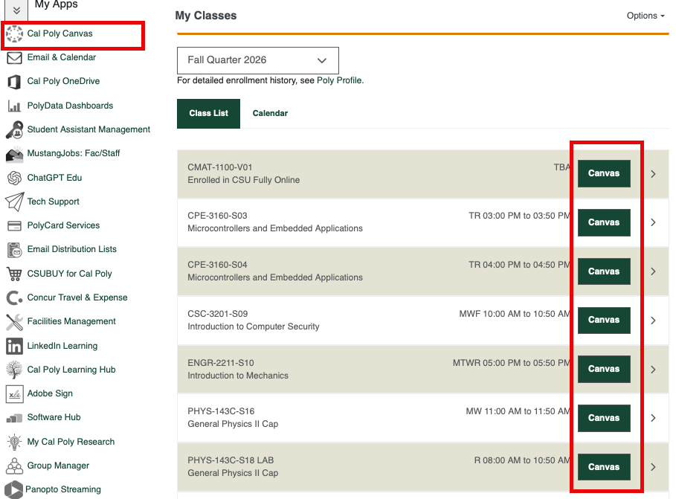The height and width of the screenshot is (499, 676).
Task: Open the Email & Calendar link
Action: pyautogui.click(x=62, y=57)
